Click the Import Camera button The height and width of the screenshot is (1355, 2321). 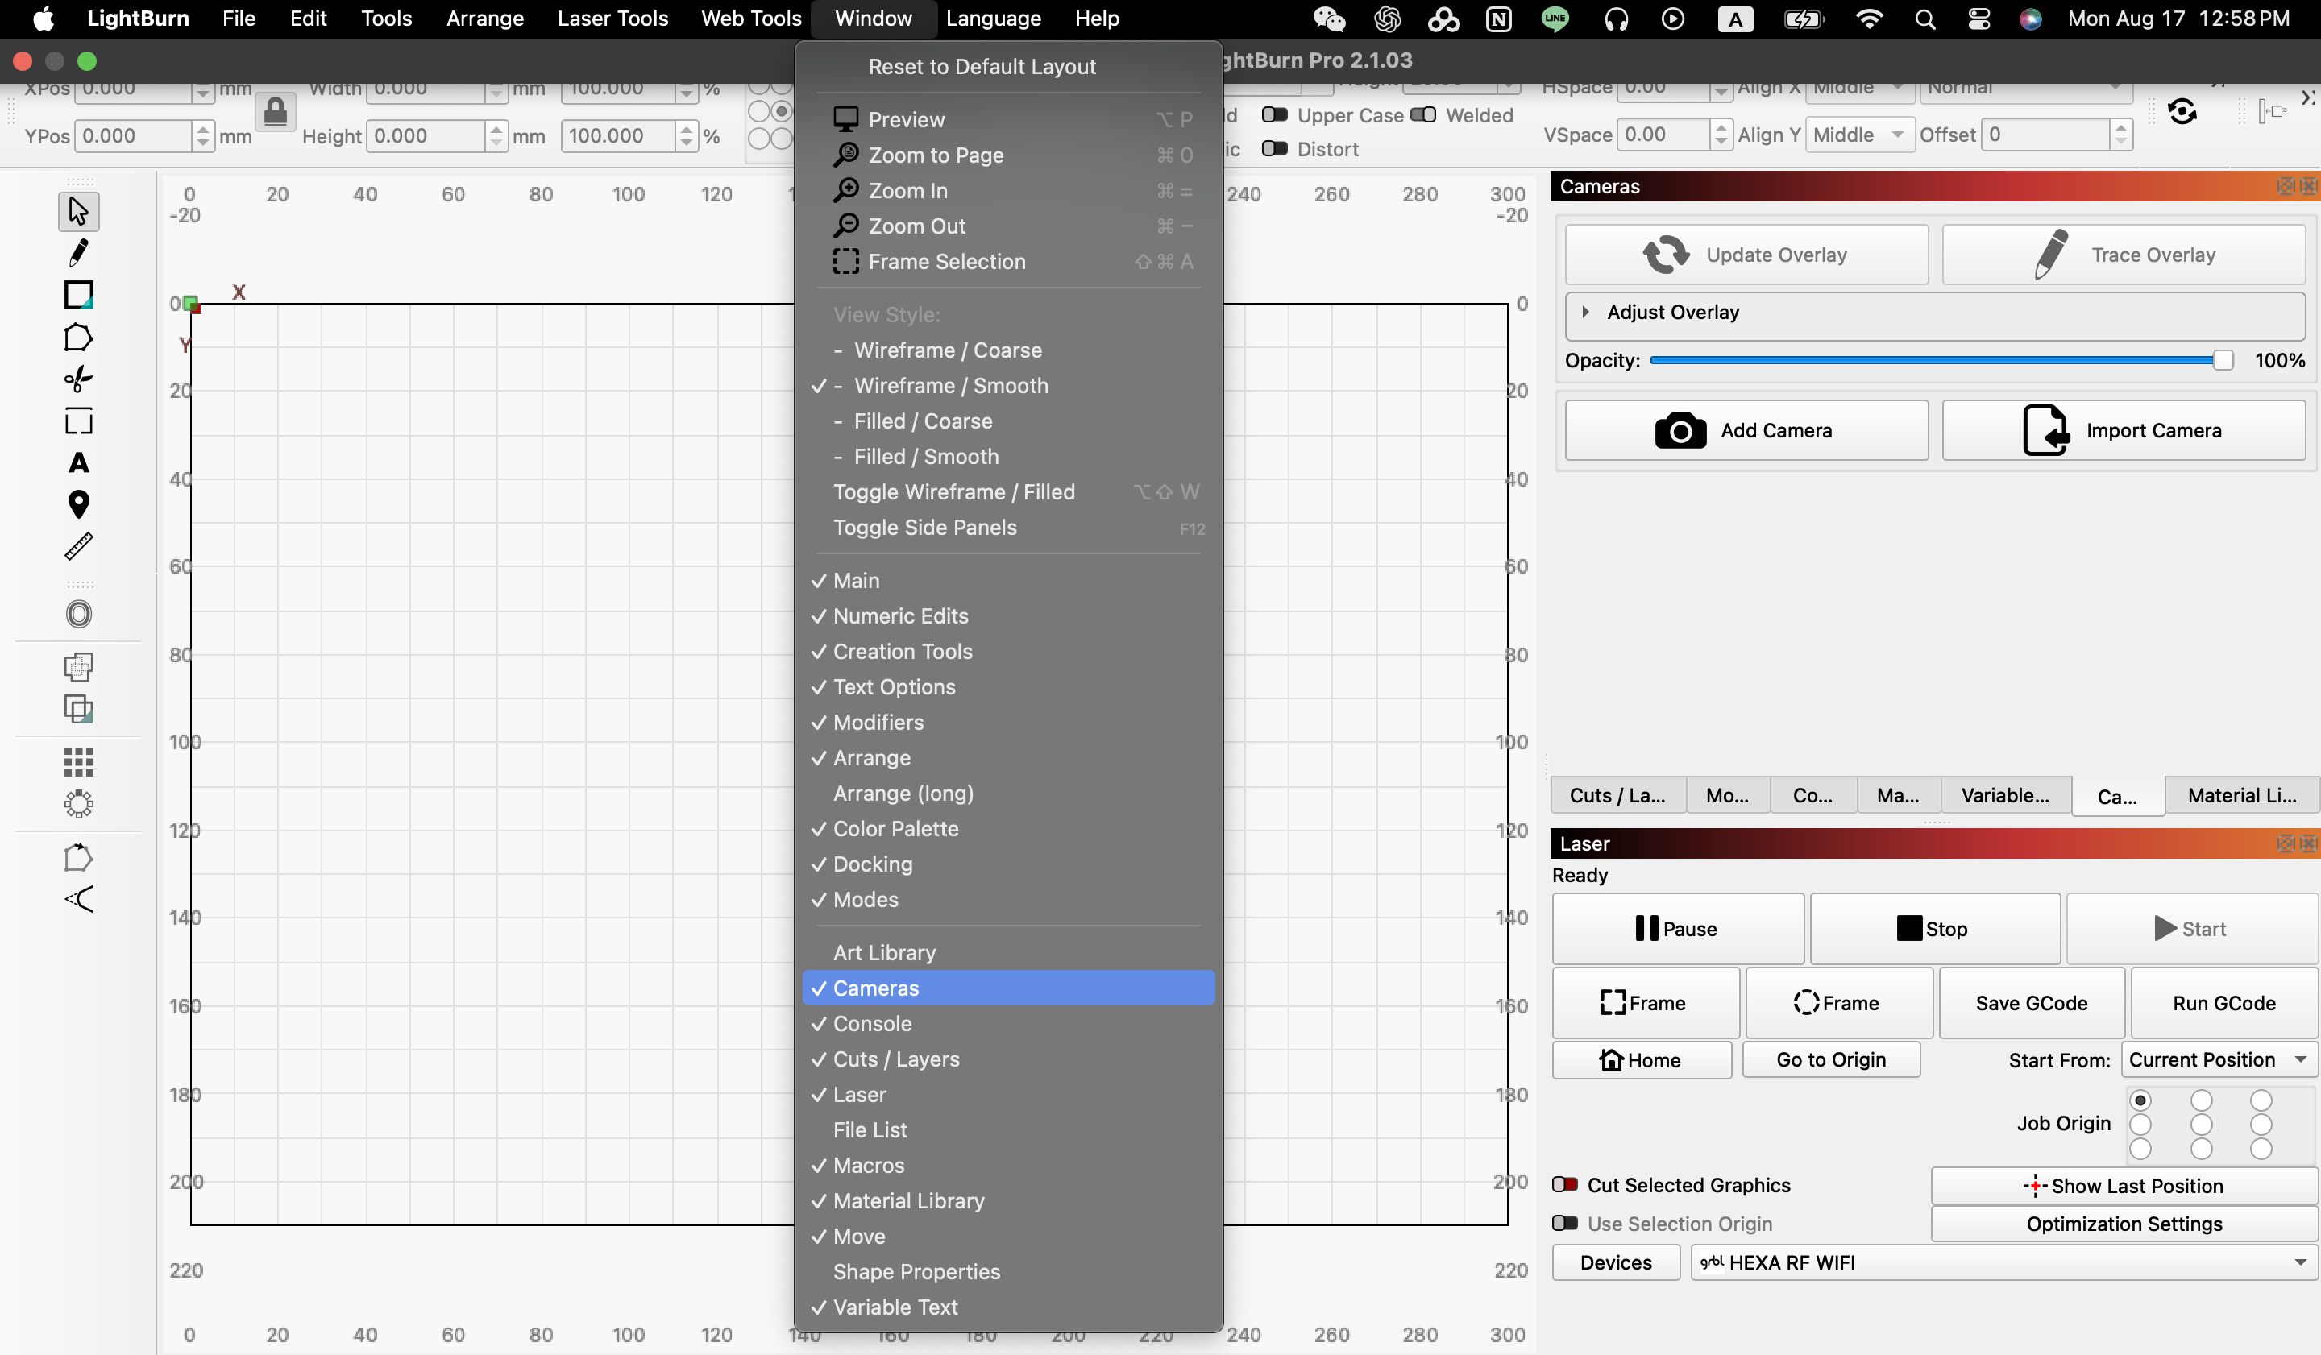[x=2123, y=430]
